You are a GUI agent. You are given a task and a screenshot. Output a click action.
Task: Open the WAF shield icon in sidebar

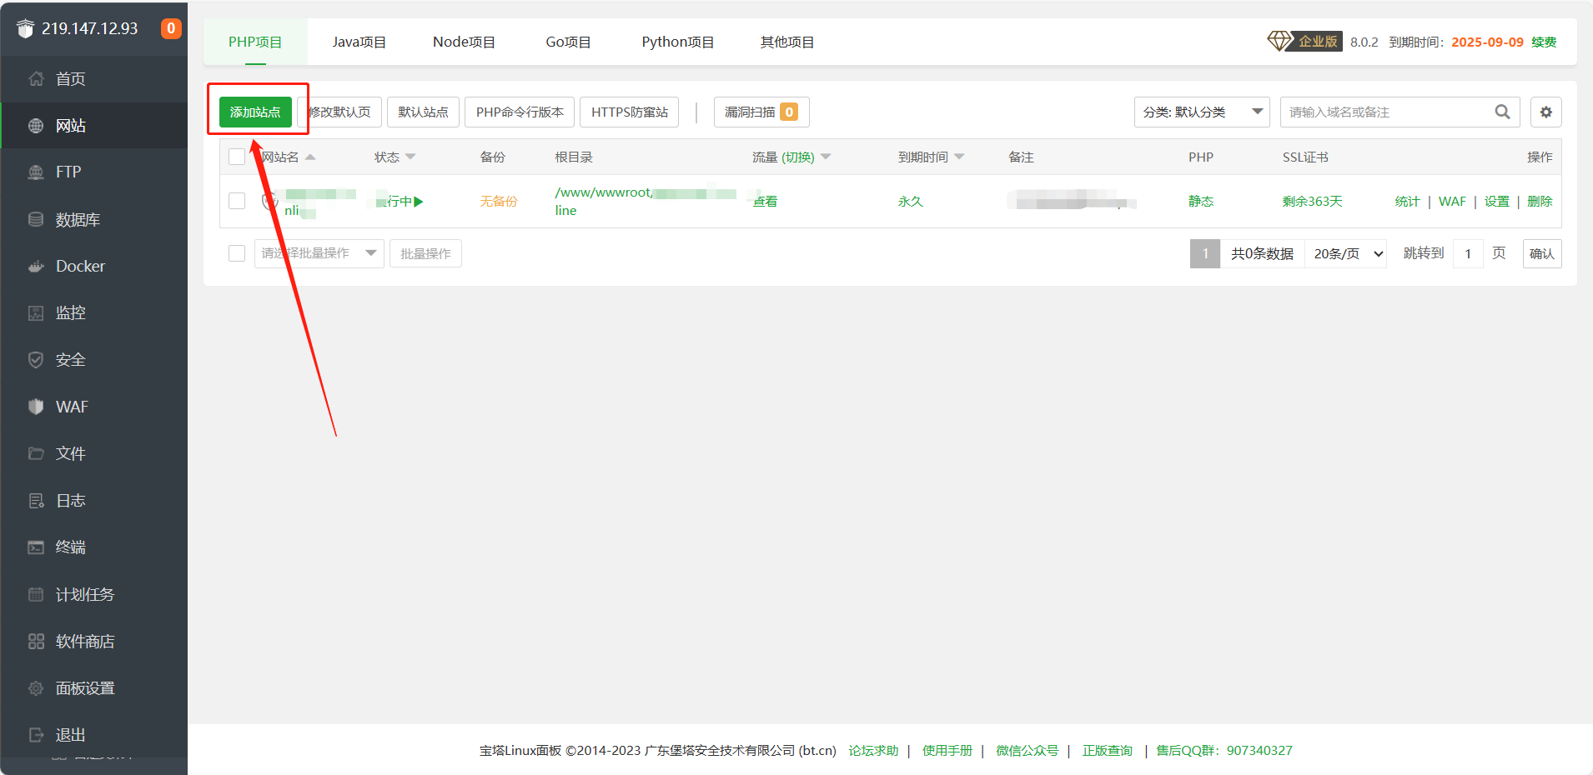tap(36, 407)
